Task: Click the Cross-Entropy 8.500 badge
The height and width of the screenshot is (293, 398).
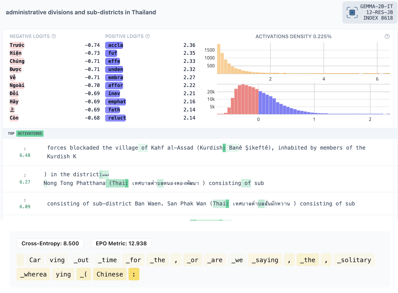Action: pyautogui.click(x=50, y=243)
